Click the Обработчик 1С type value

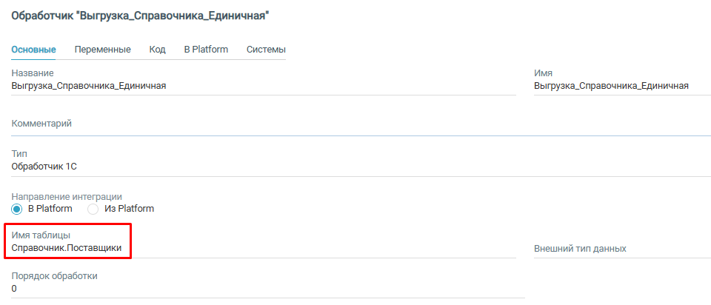click(44, 167)
